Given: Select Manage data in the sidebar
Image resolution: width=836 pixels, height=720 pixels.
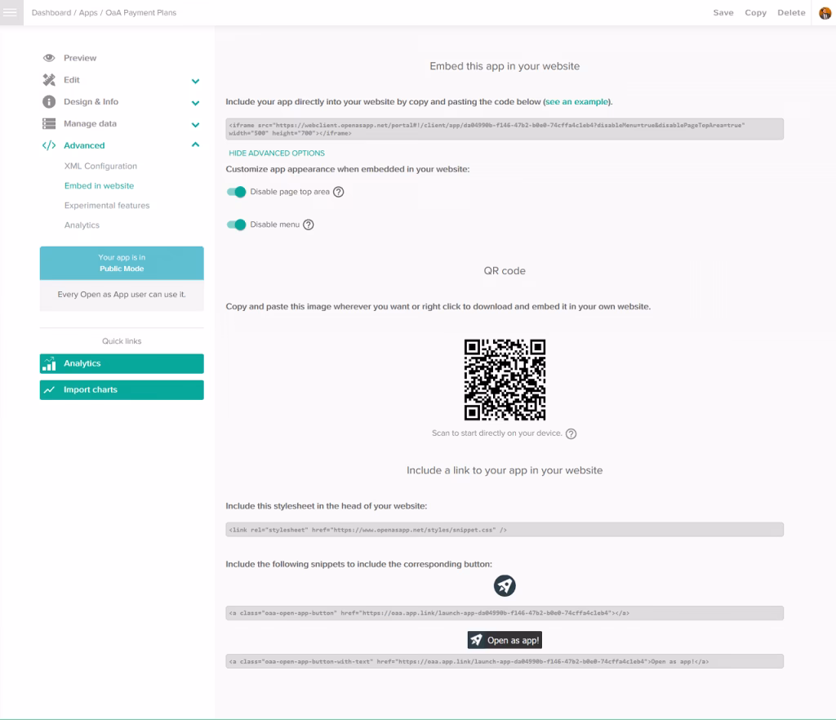Looking at the screenshot, I should [90, 123].
